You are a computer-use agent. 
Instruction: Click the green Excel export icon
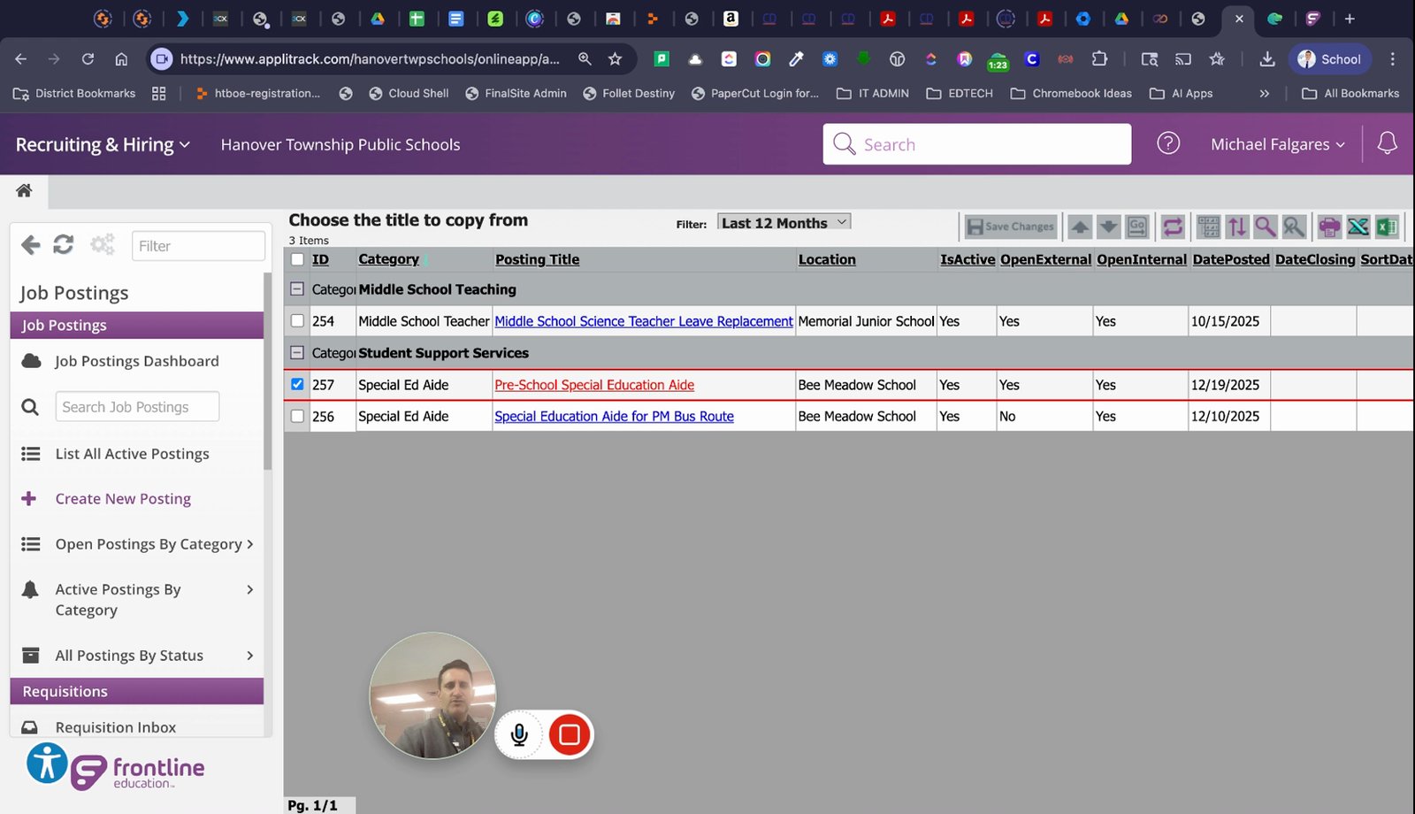point(1387,227)
